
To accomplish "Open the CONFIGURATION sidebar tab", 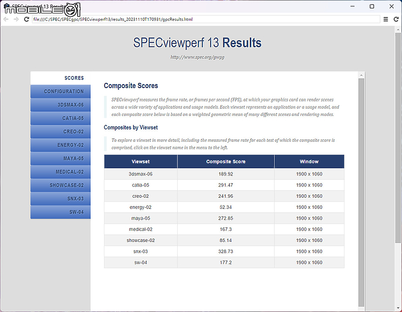I will coord(60,91).
